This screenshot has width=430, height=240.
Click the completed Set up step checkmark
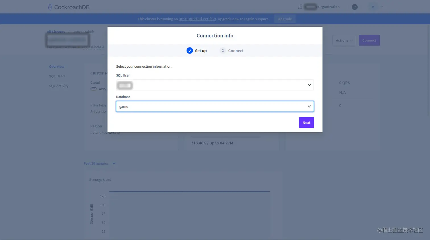[190, 51]
